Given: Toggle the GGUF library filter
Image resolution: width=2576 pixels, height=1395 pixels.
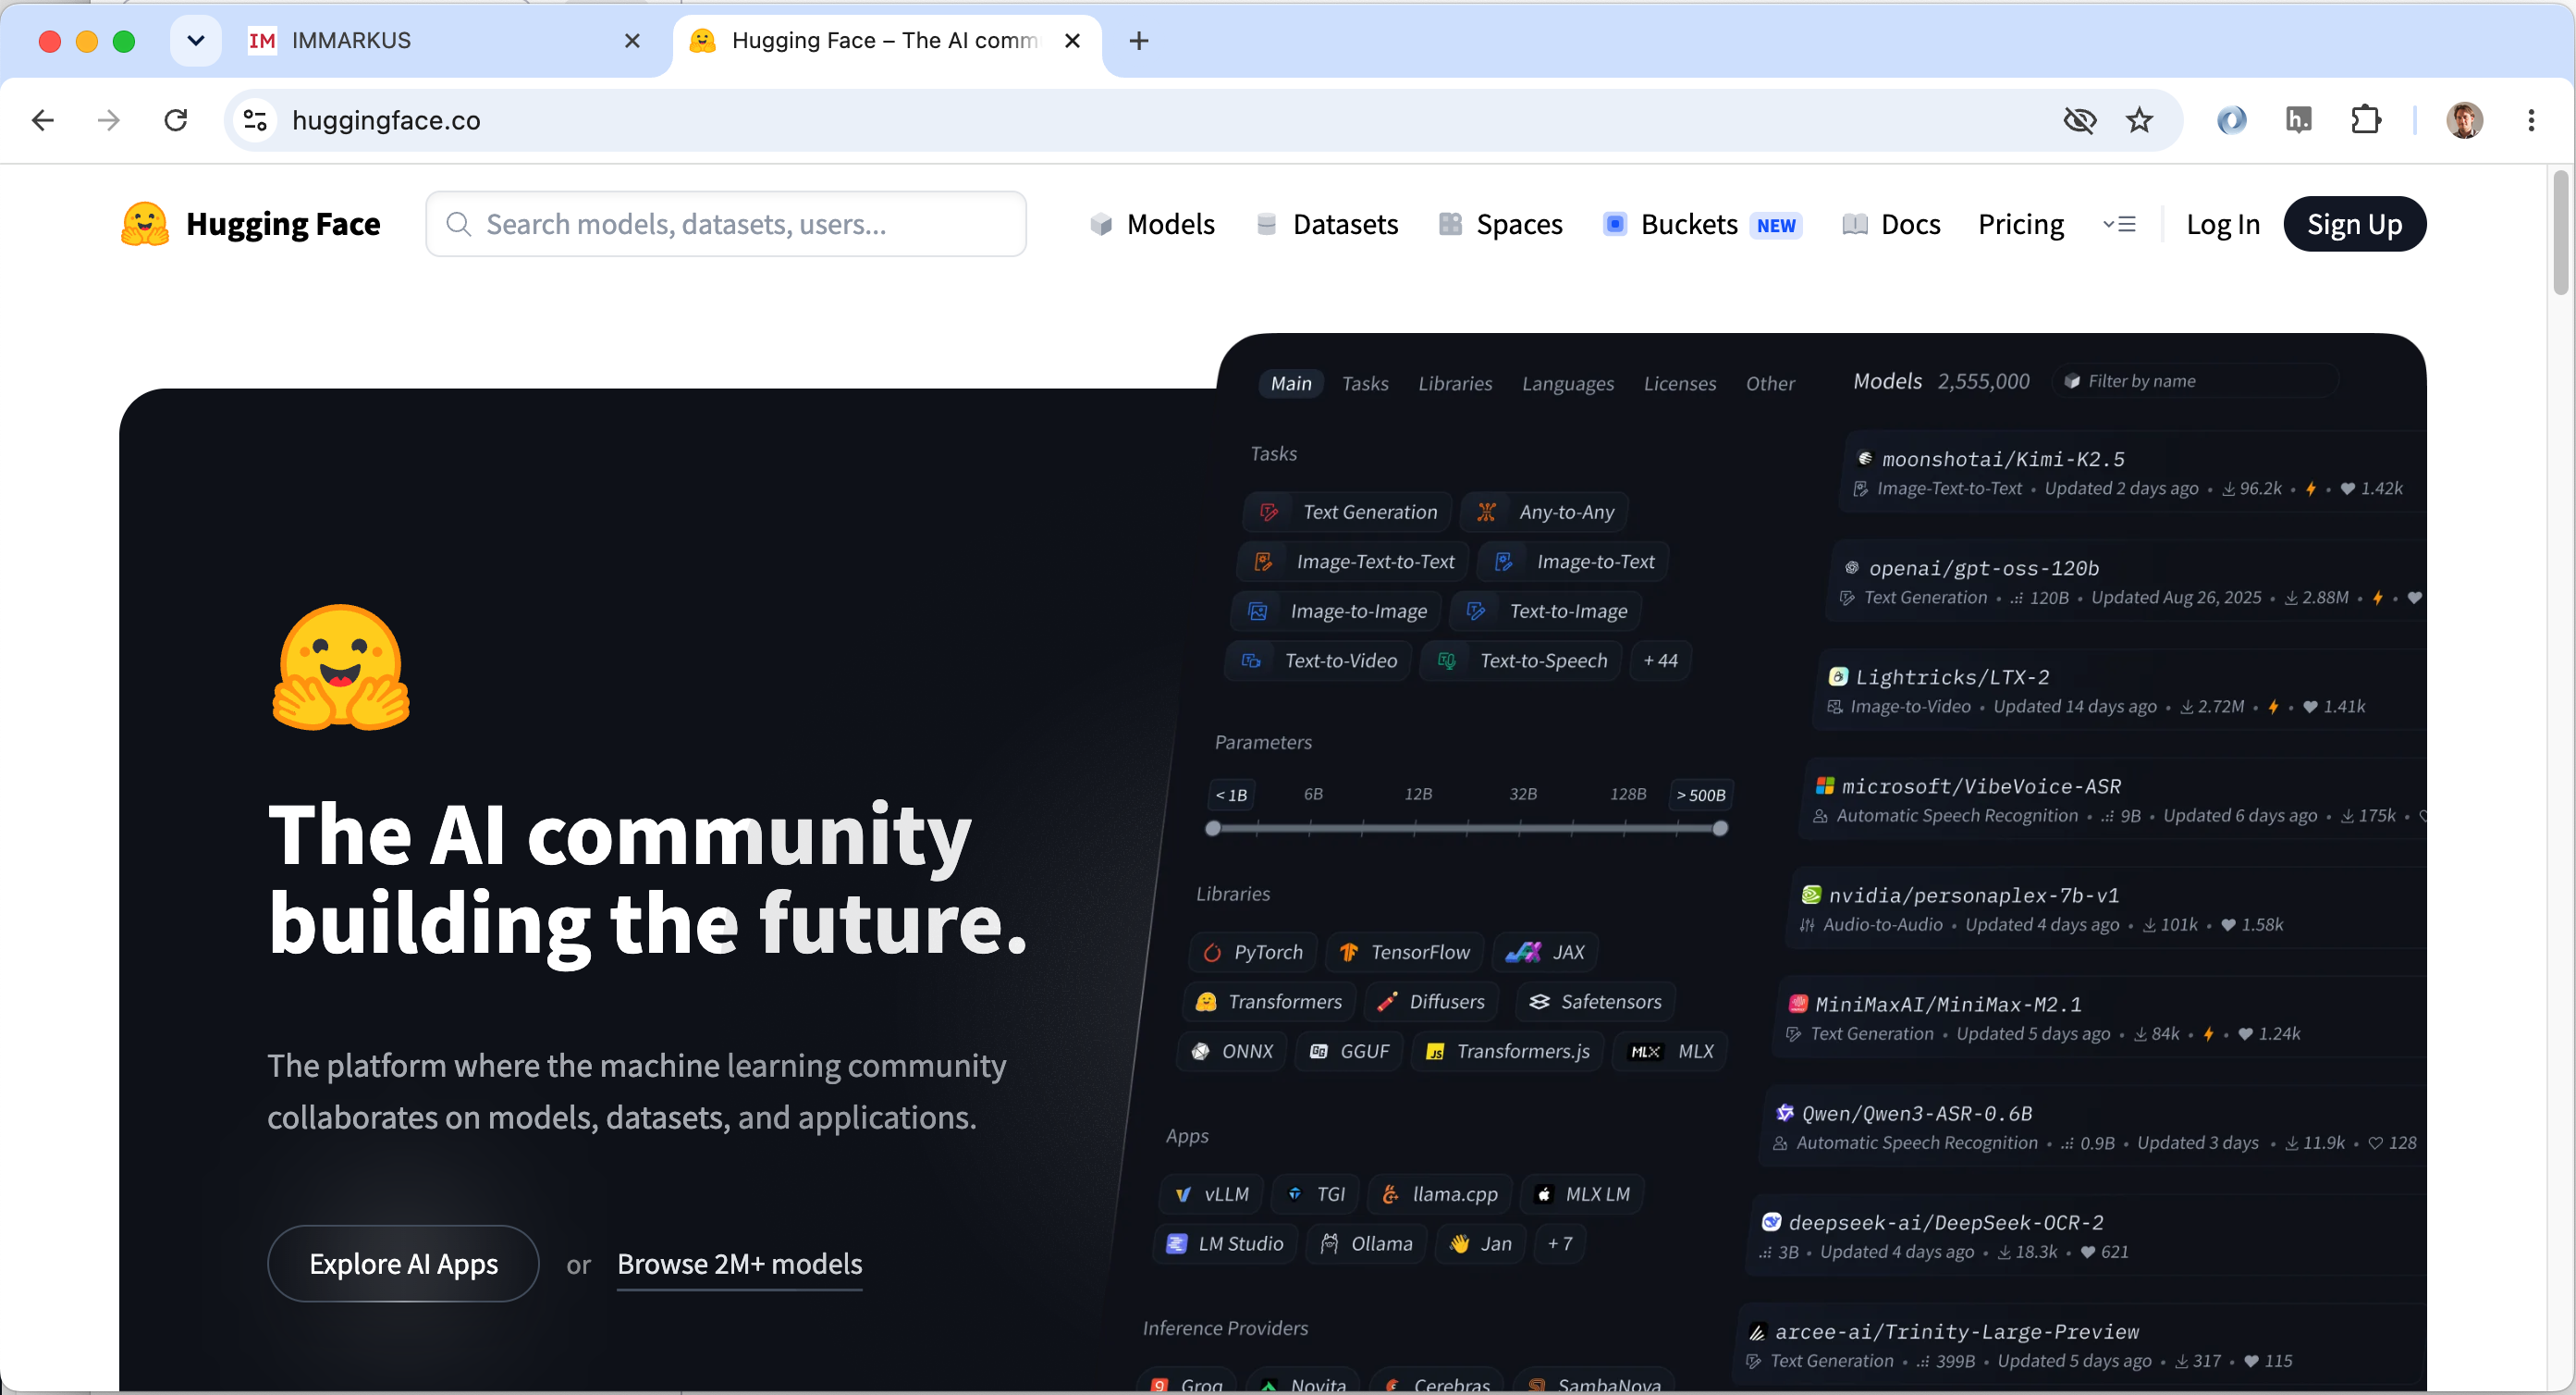Looking at the screenshot, I should (x=1349, y=1051).
